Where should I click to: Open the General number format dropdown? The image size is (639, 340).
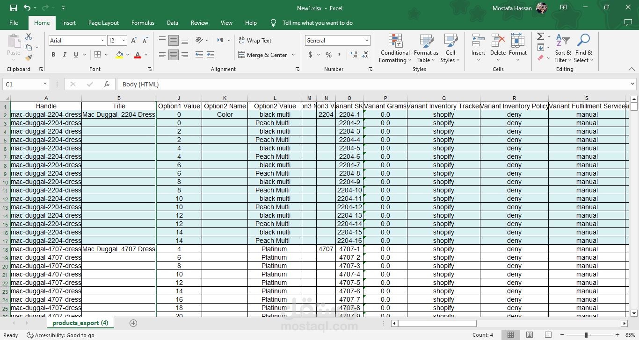point(367,41)
